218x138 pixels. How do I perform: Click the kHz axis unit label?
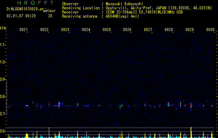click(x=3, y=28)
